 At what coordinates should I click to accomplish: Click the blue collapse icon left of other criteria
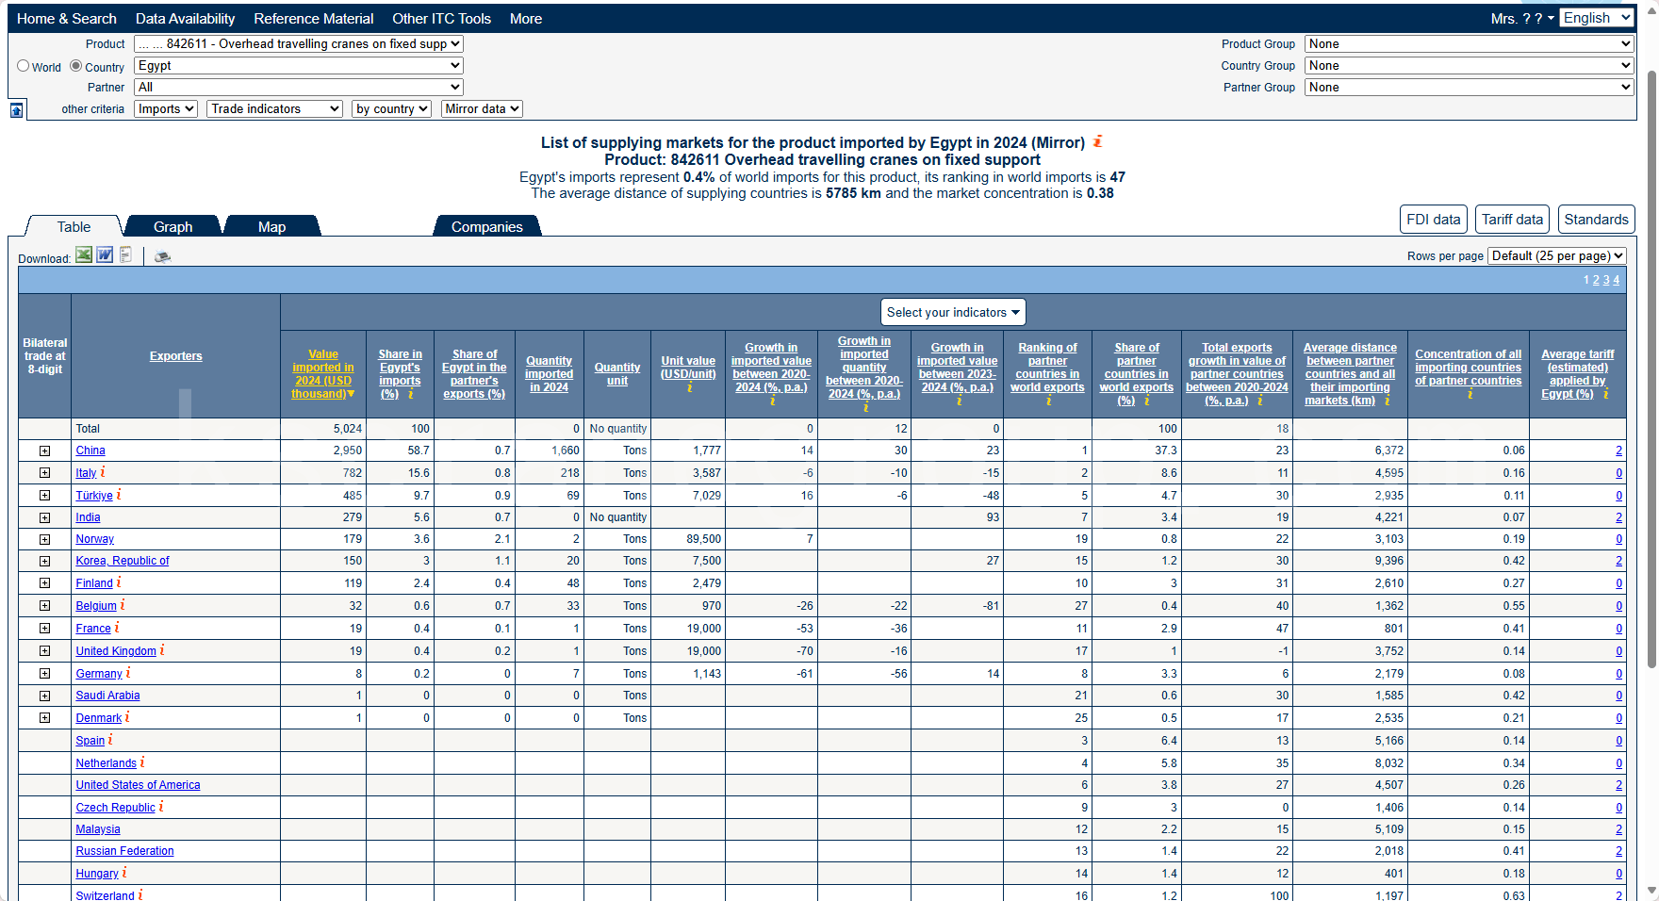coord(16,110)
